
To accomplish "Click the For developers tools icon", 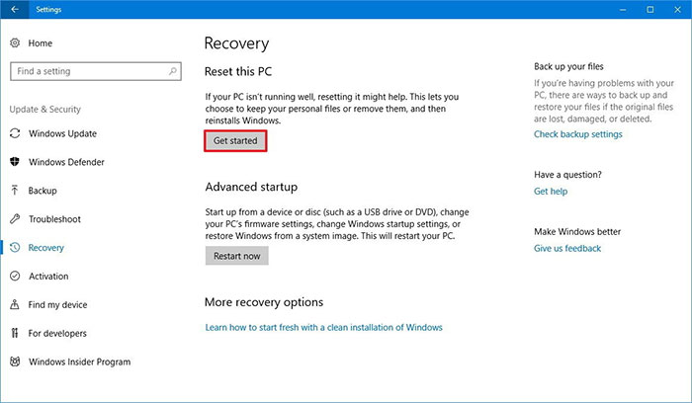I will click(x=15, y=333).
